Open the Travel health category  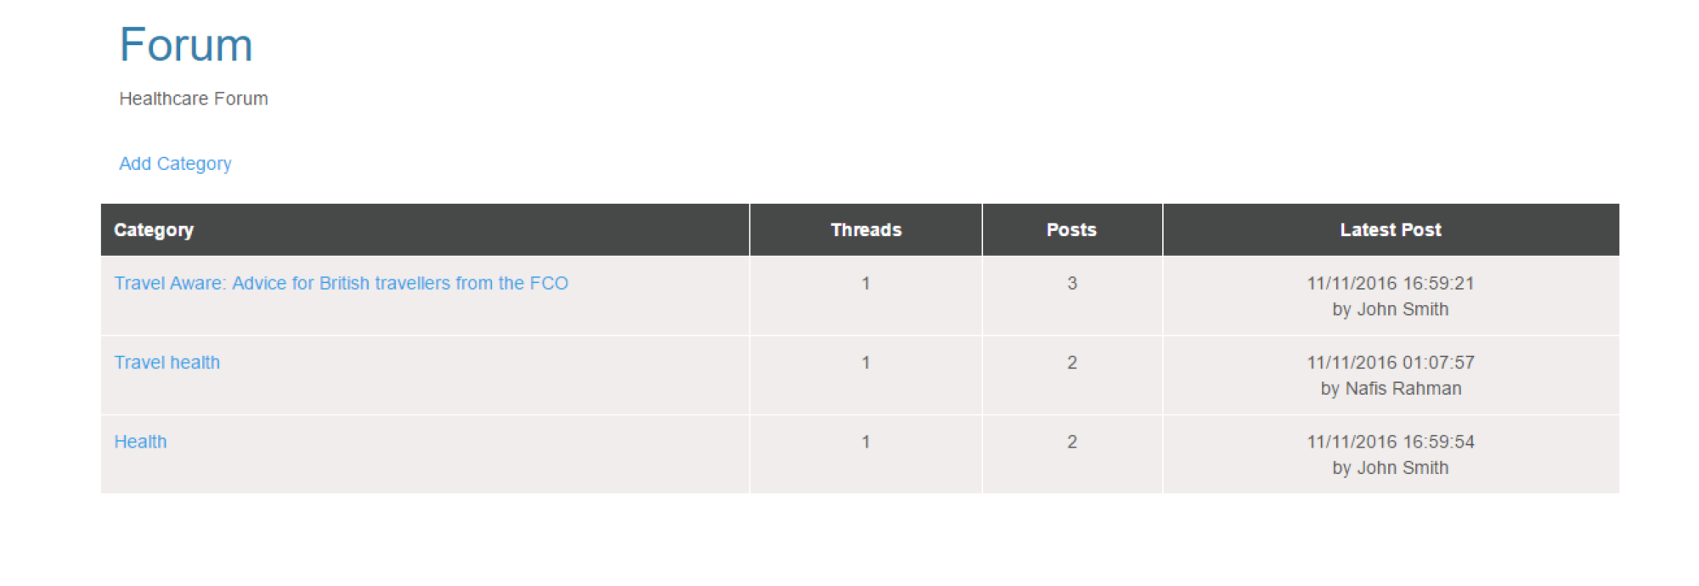167,363
